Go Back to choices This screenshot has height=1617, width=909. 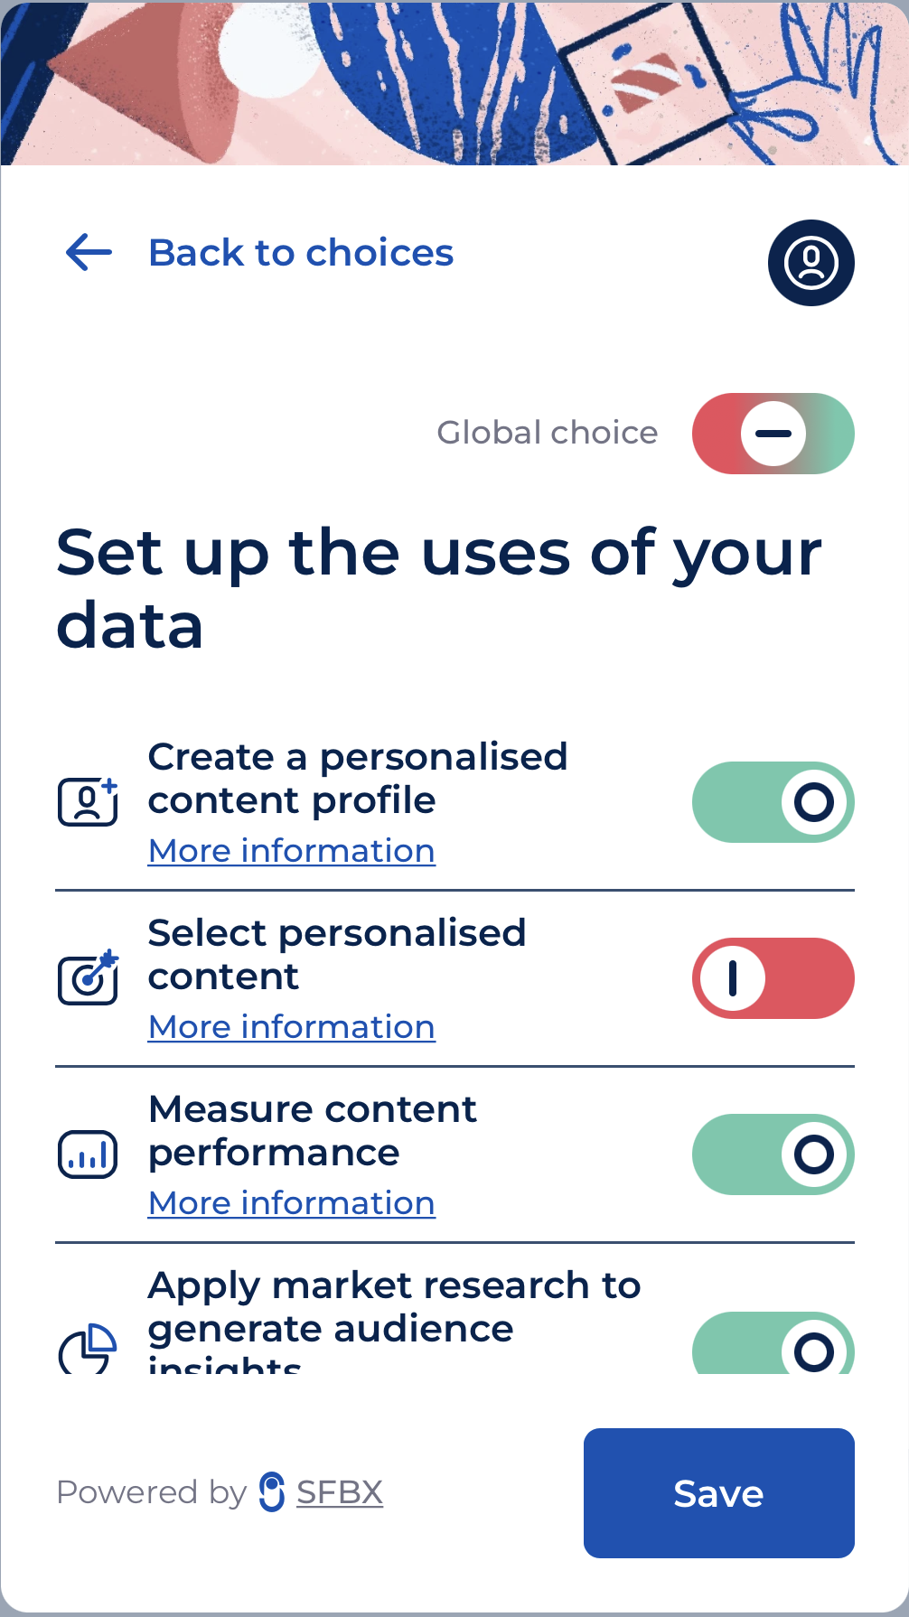(300, 253)
